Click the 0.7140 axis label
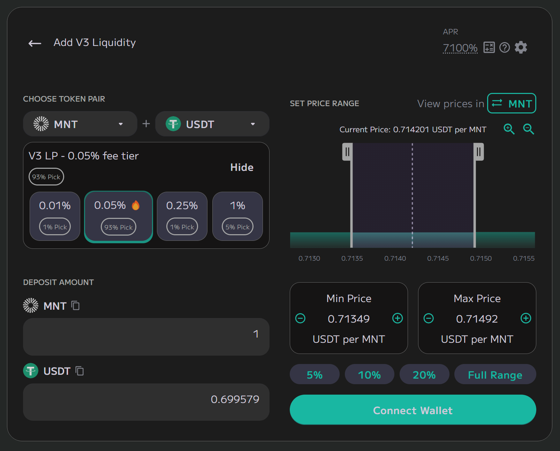560x451 pixels. coord(395,259)
